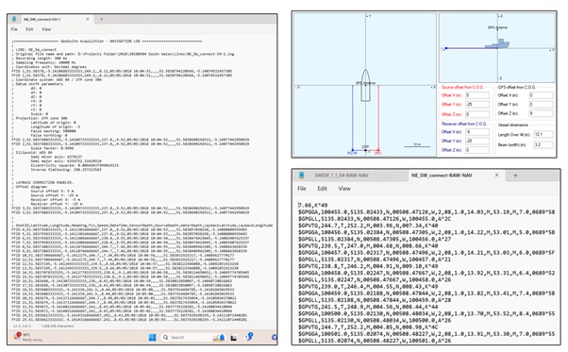Open View menu in RAW-NAV Notepad window
The width and height of the screenshot is (568, 352).
point(344,189)
